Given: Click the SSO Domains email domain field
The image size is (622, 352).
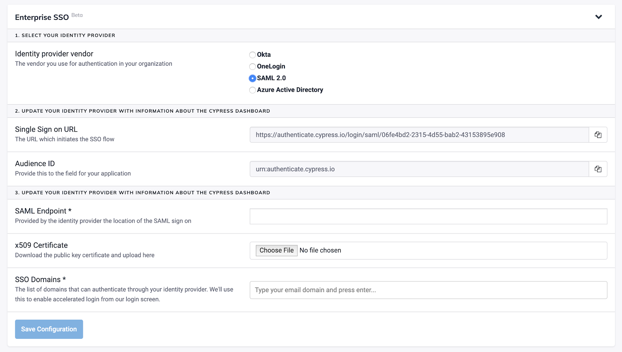Looking at the screenshot, I should (428, 290).
